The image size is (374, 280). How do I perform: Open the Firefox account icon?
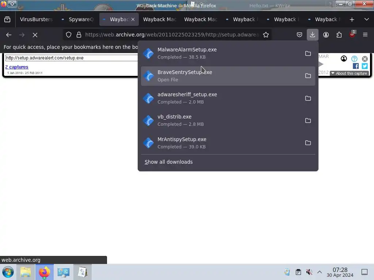pos(326,35)
